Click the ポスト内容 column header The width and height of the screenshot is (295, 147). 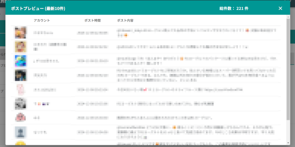pos(125,20)
